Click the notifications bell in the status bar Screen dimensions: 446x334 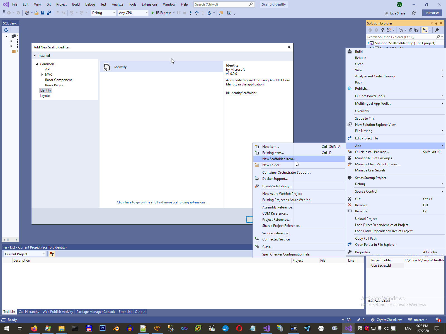point(438,320)
